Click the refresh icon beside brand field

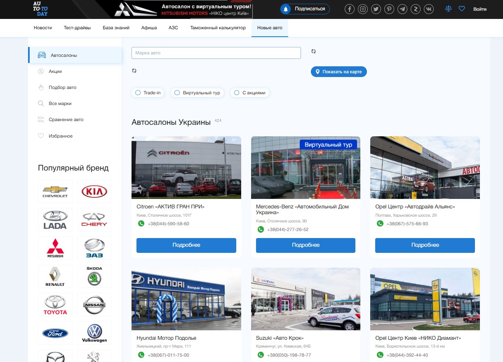pos(313,51)
